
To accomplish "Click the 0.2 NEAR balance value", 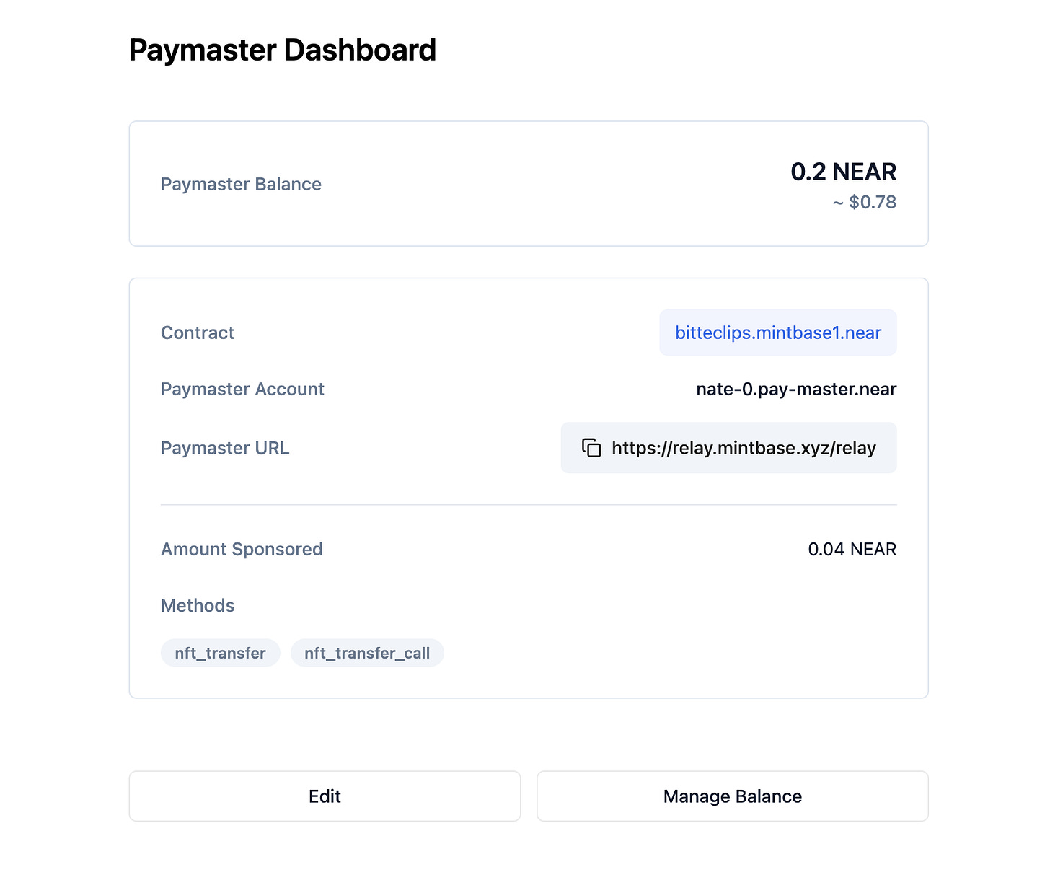I will click(x=844, y=172).
